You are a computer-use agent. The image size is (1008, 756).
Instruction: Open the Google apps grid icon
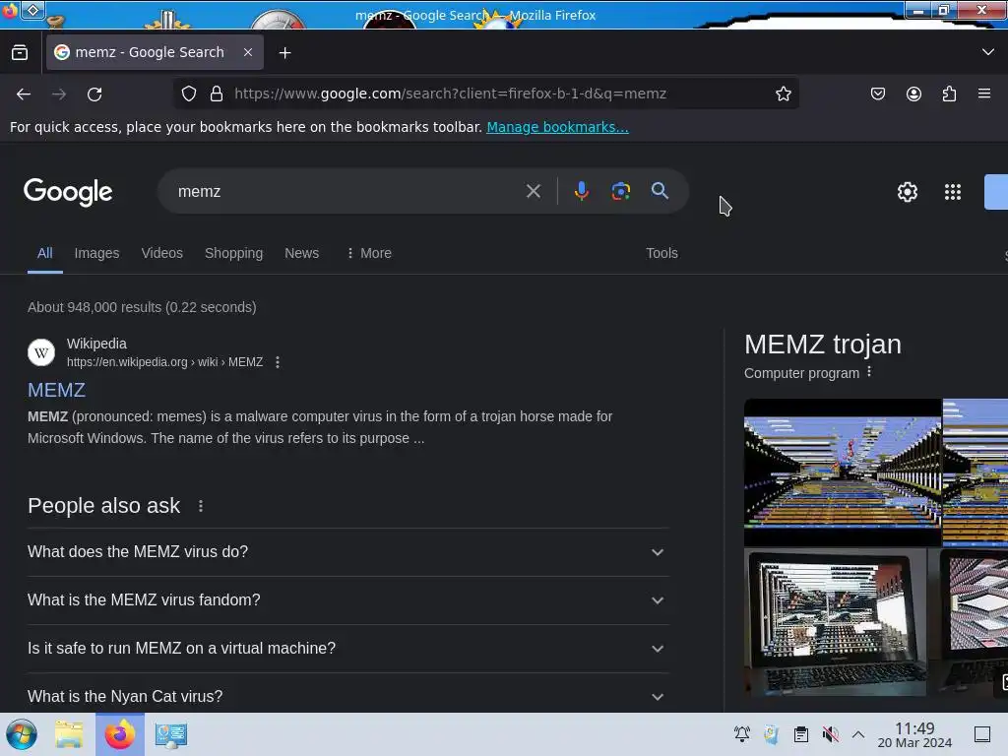tap(953, 192)
